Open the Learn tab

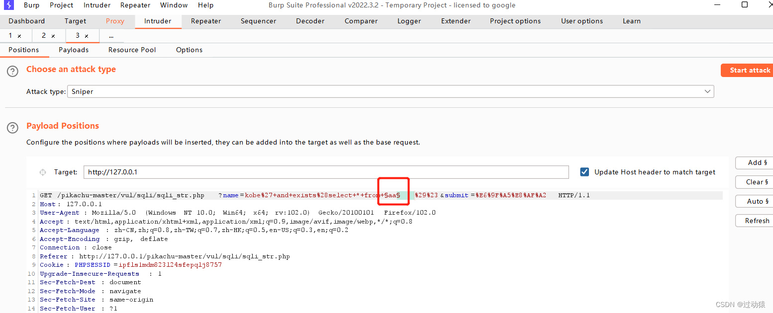[632, 21]
